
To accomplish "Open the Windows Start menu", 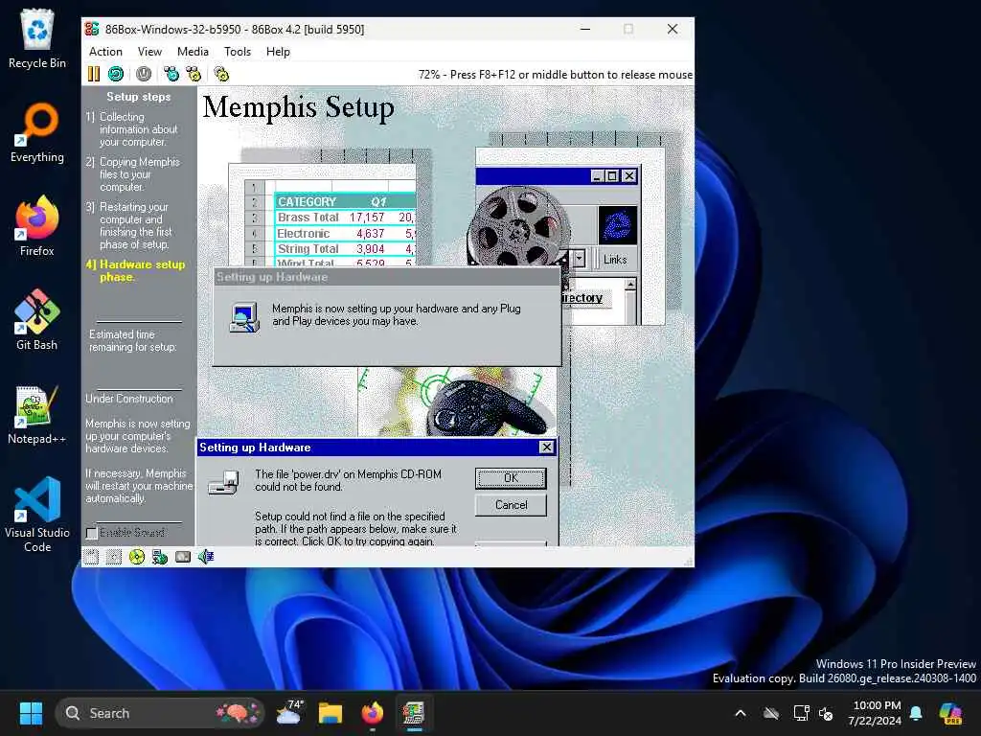I will point(31,713).
